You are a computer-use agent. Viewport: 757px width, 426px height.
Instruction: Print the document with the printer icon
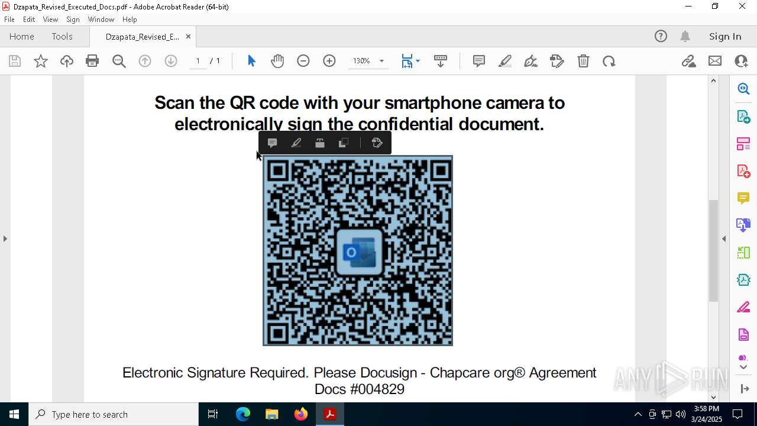click(92, 61)
